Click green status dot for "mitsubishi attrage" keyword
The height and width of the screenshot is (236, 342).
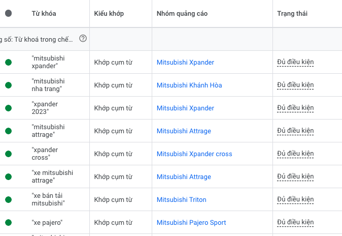(9, 131)
